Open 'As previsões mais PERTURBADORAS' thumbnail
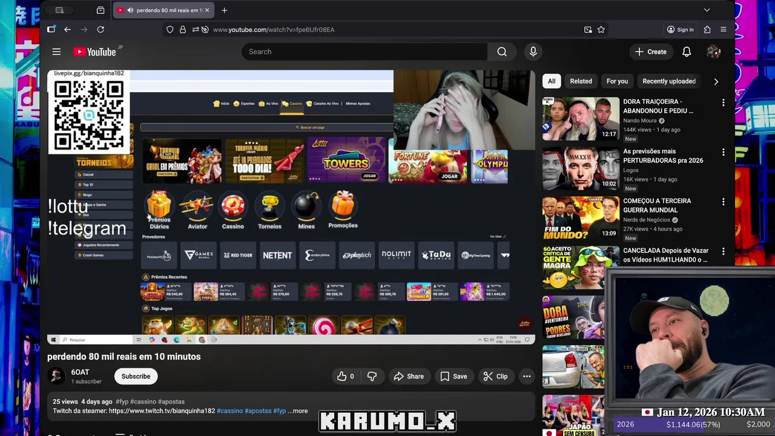The height and width of the screenshot is (436, 775). pos(581,168)
